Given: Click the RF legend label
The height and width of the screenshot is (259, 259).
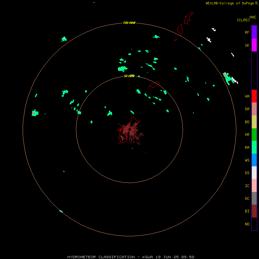Looking at the screenshot, I should (247, 32).
